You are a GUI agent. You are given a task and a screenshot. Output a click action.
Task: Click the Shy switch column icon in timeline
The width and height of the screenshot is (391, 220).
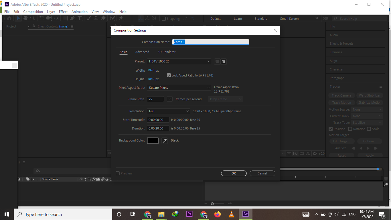coord(81,179)
